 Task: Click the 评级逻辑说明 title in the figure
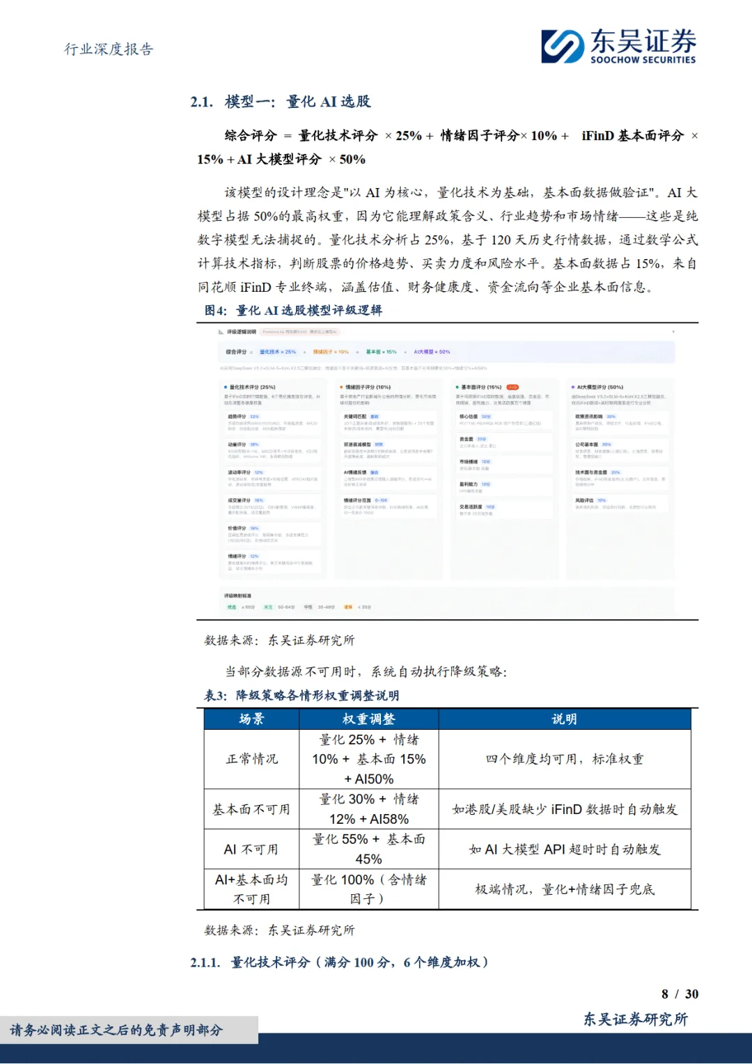pos(242,332)
